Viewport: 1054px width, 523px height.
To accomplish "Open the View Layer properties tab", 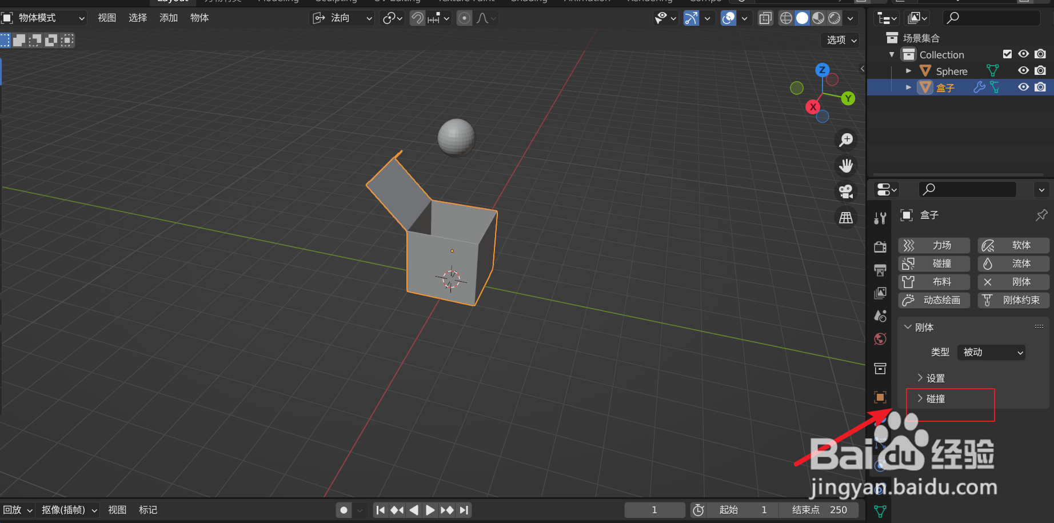I will [x=880, y=293].
